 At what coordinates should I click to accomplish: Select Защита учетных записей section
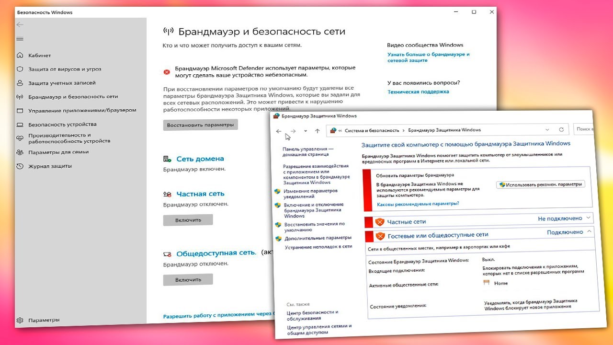coord(62,83)
